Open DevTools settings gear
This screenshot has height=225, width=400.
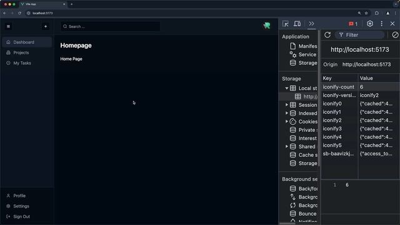tap(370, 24)
